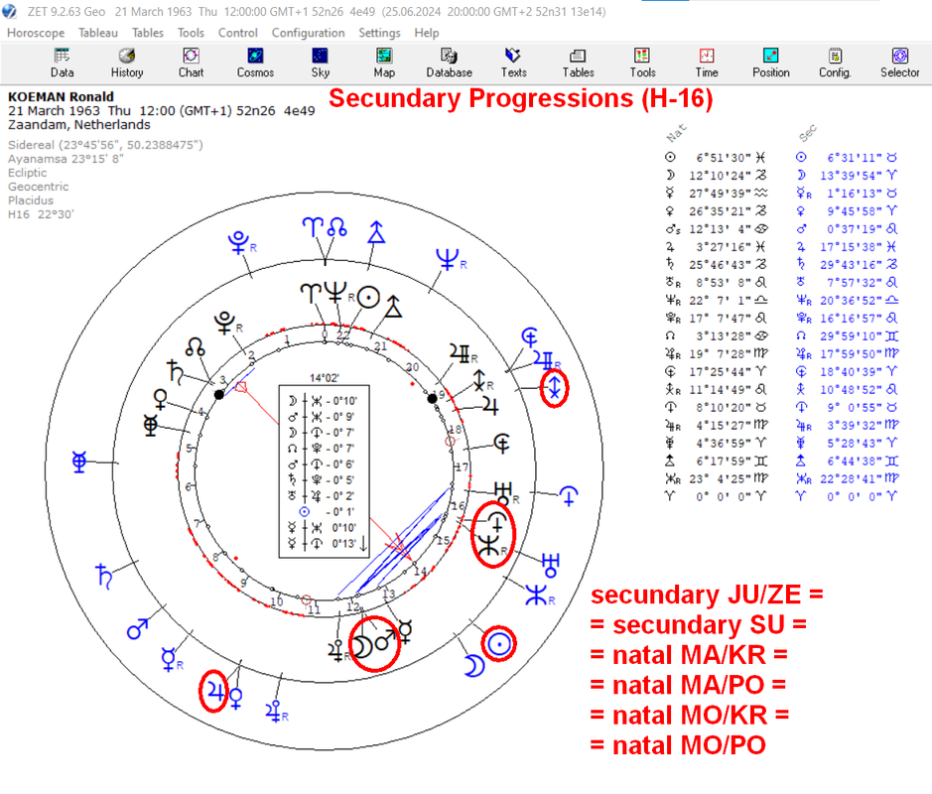Click the Nat column header
This screenshot has width=932, height=794.
(676, 134)
